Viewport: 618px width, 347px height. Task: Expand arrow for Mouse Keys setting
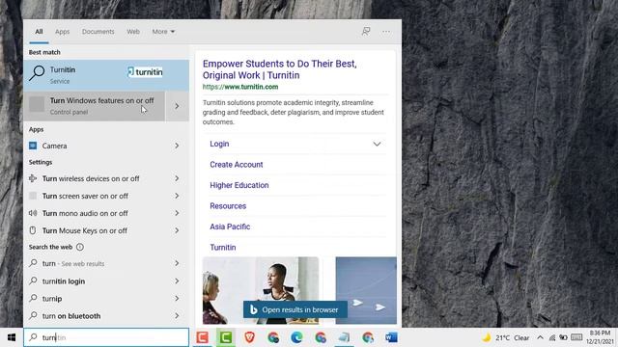tap(177, 230)
